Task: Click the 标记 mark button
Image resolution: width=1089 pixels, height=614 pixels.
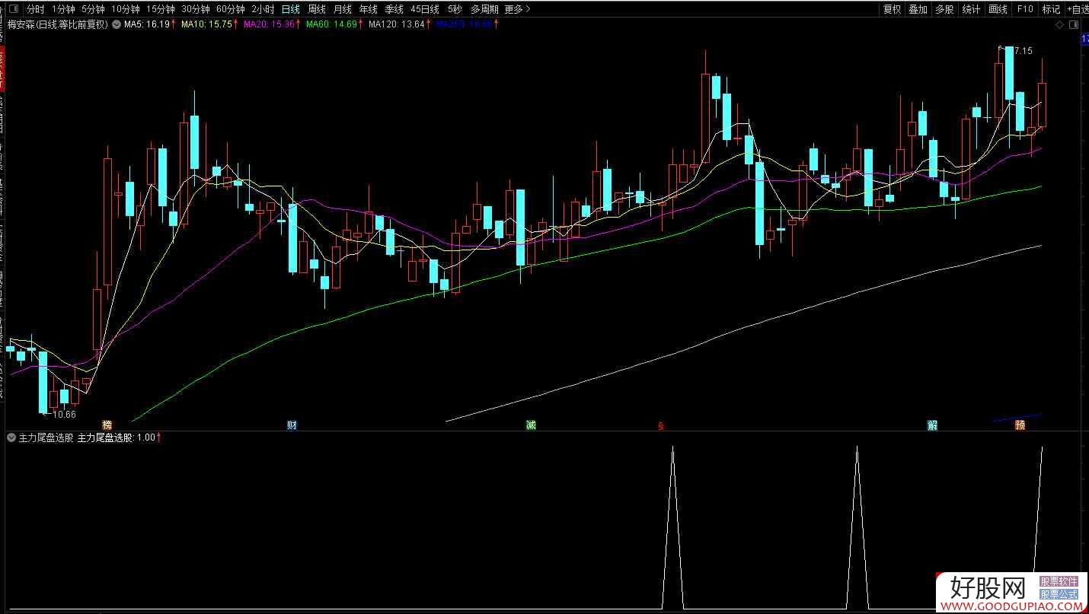Action: pyautogui.click(x=1051, y=9)
